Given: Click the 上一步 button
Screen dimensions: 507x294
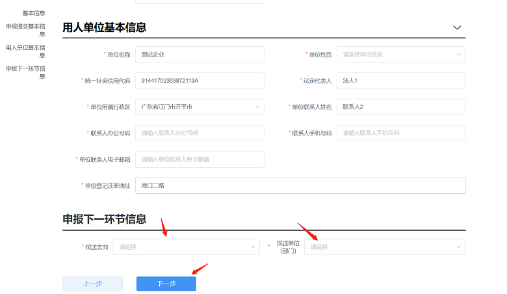Looking at the screenshot, I should (x=92, y=284).
